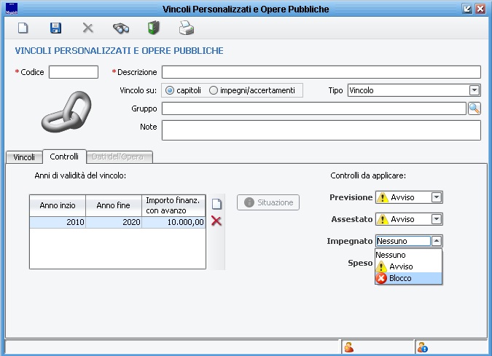This screenshot has height=356, width=492.
Task: Expand the Tipo dropdown
Action: pyautogui.click(x=474, y=90)
